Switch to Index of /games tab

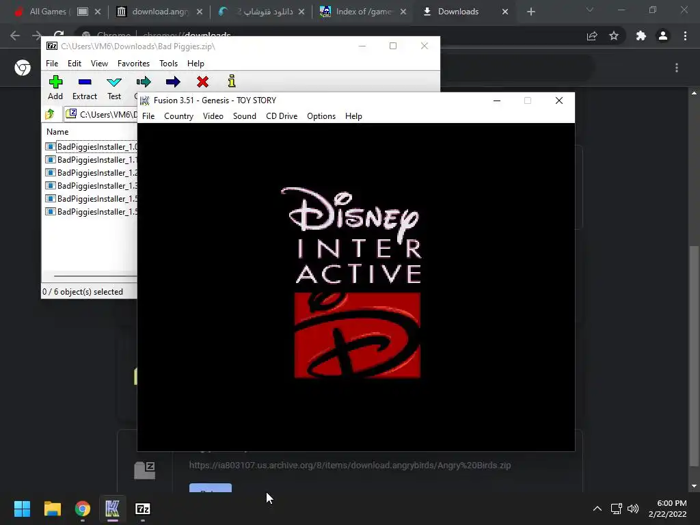pos(364,12)
